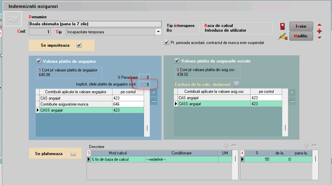Click plus icon above percentage table
The image size is (332, 185).
306,145
